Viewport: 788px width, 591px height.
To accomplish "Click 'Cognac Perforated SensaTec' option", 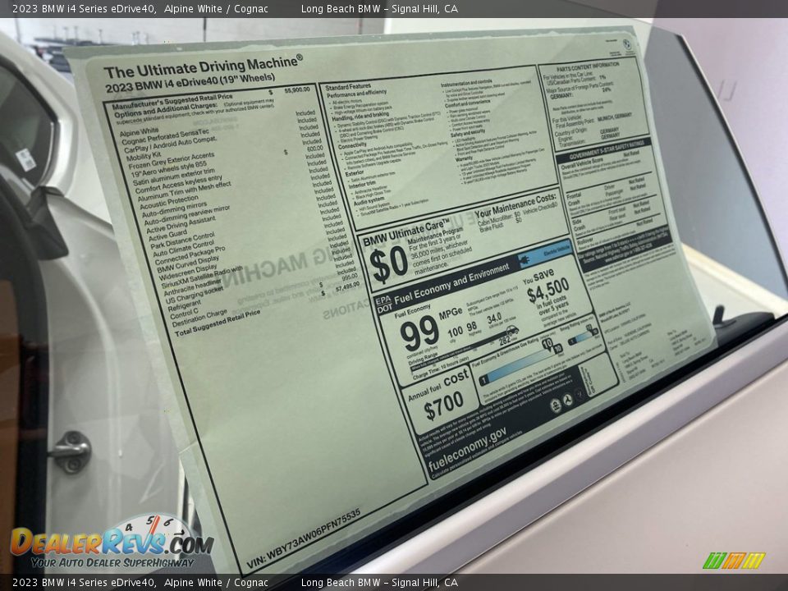I will pyautogui.click(x=165, y=137).
